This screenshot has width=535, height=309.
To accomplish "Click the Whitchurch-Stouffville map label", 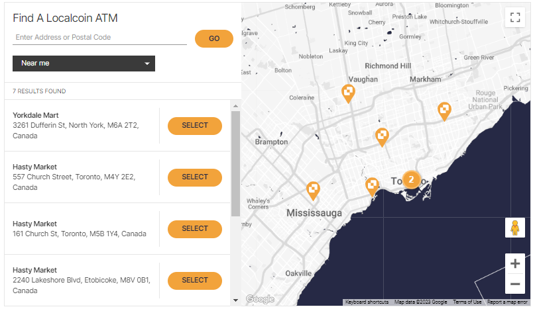I will 459,22.
